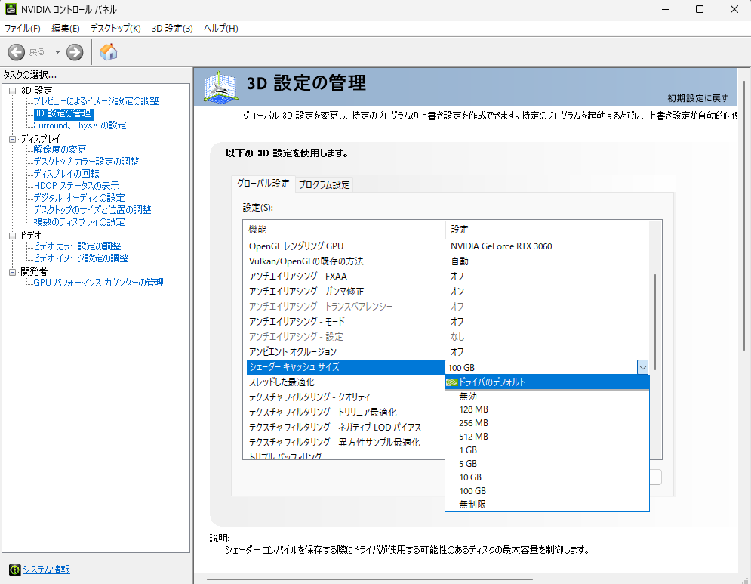
Task: Choose 256 MB cache size option
Action: point(547,423)
